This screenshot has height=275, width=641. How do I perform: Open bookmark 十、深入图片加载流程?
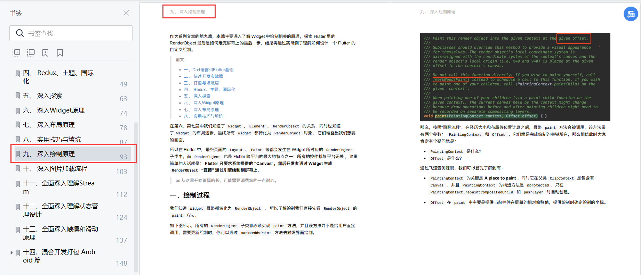coord(55,169)
